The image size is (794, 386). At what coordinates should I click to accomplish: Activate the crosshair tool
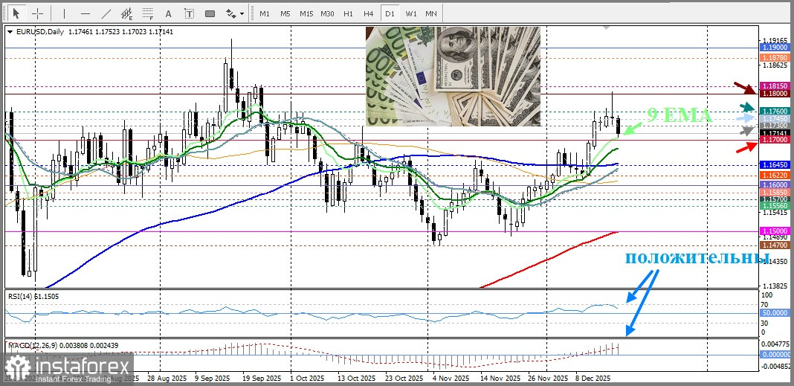tap(36, 13)
